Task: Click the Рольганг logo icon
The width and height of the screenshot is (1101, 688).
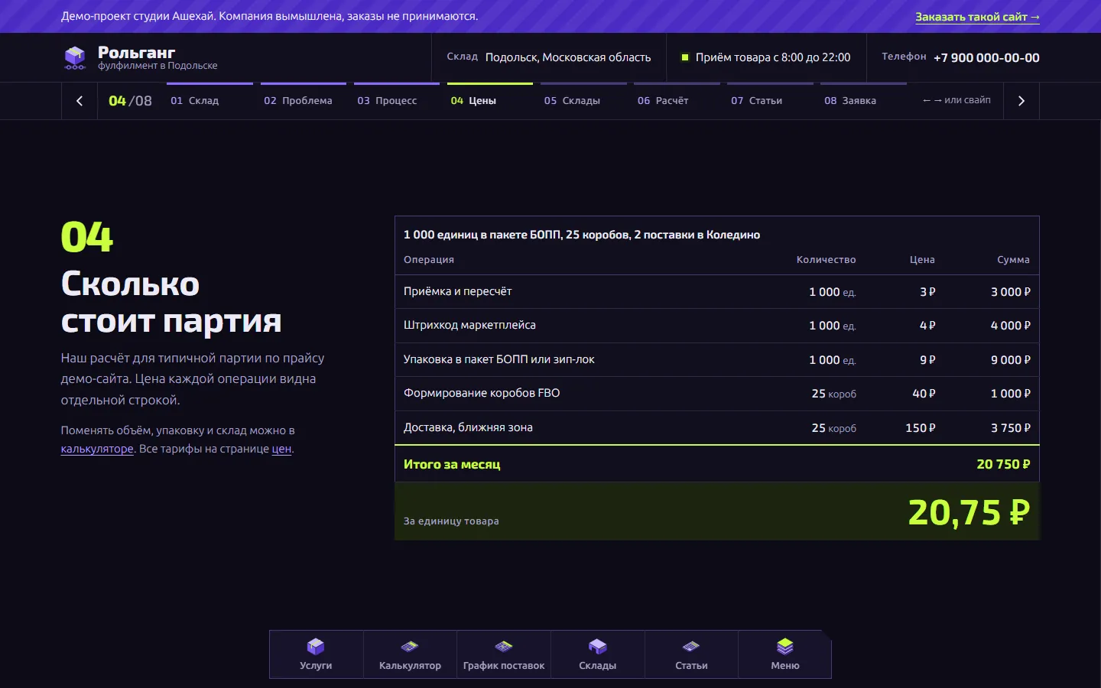Action: 75,57
